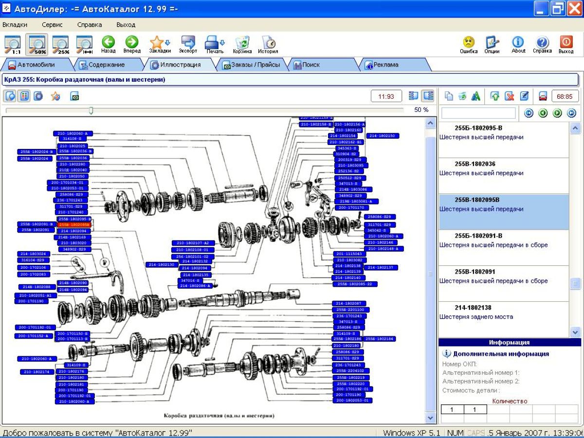This screenshot has height=438, width=584.
Task: Click the zoom slider handle
Action: [x=91, y=110]
